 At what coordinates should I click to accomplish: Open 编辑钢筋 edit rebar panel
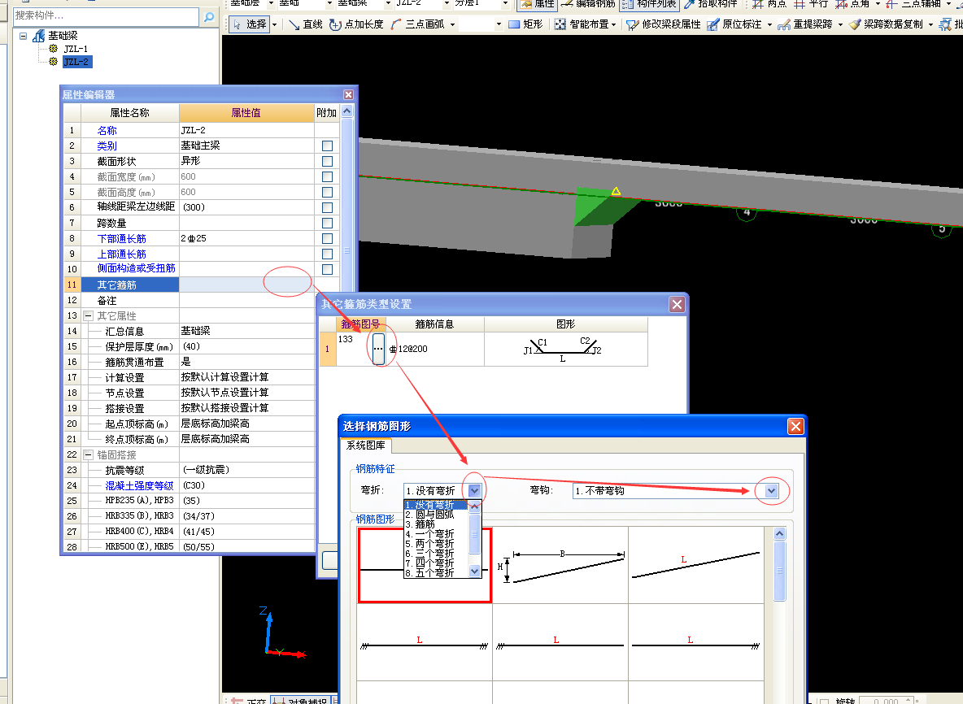588,4
